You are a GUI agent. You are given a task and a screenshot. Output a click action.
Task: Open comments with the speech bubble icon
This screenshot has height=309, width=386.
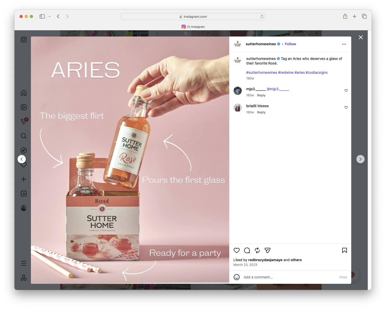247,250
